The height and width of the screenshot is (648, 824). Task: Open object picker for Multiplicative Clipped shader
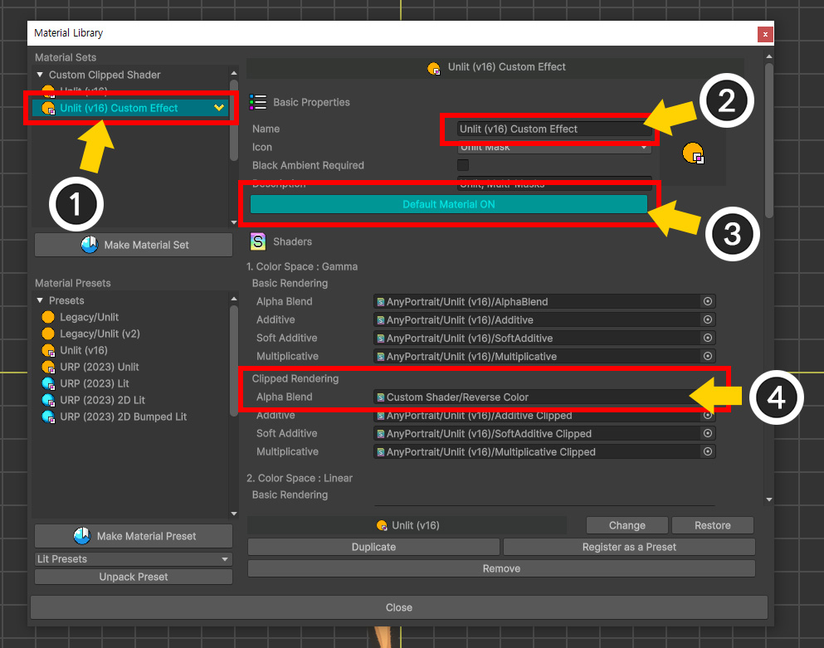[x=708, y=452]
